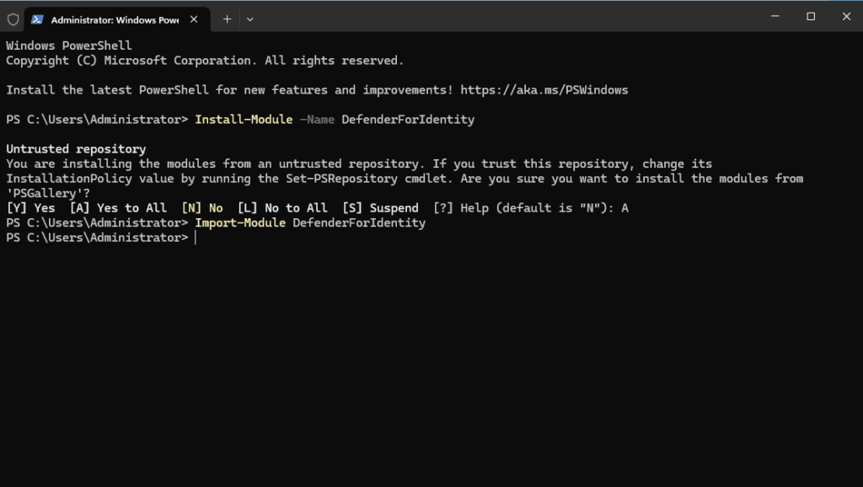Close the Administrator: Windows PowerShell tab
The height and width of the screenshot is (487, 863).
tap(194, 19)
